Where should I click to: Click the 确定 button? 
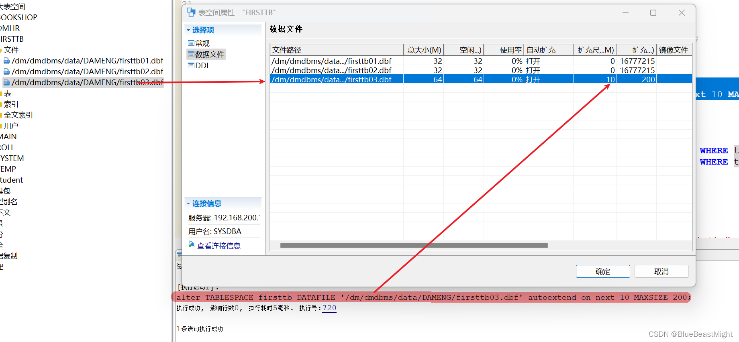pyautogui.click(x=602, y=271)
